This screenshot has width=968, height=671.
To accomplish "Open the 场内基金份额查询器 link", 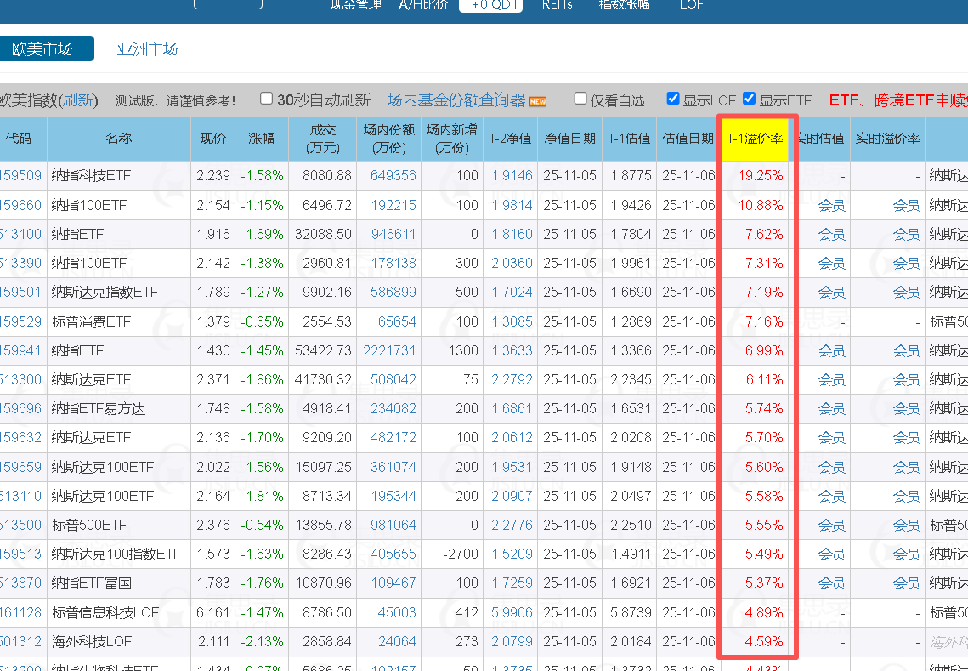I will (456, 100).
